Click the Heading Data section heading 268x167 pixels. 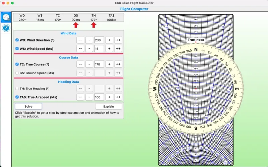68,81
